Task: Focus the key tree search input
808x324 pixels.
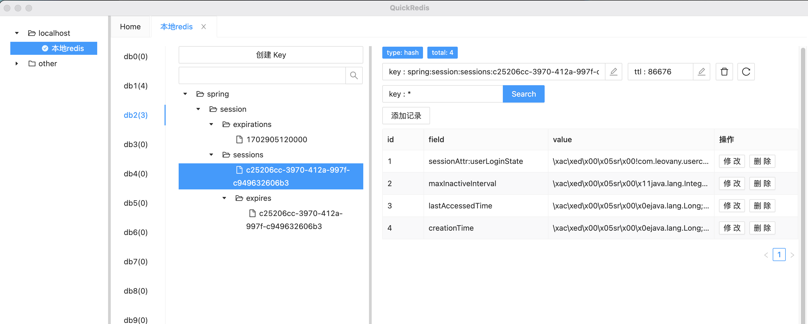Action: coord(262,75)
